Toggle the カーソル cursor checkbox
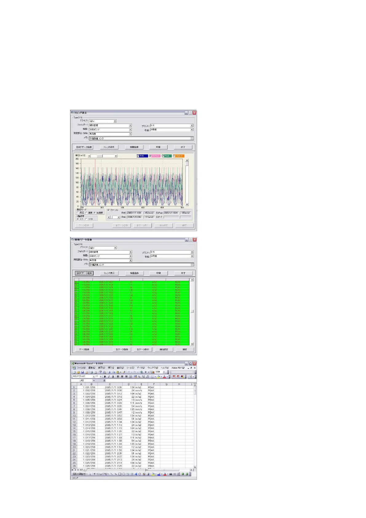366x518 pixels. (108, 210)
